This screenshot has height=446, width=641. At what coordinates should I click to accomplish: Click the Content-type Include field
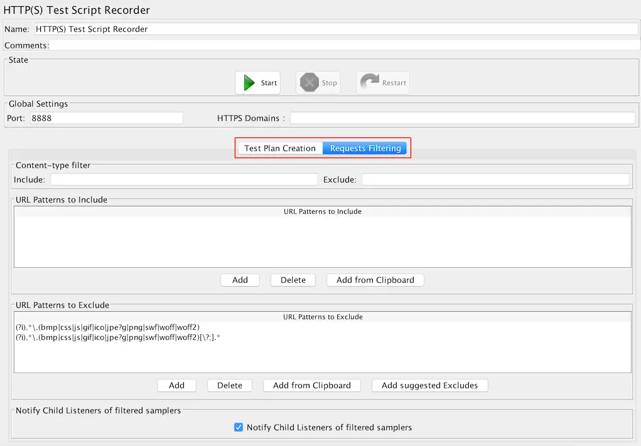184,179
